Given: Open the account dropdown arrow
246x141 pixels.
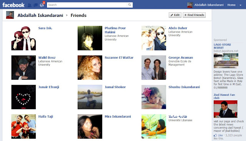Looking at the screenshot, I should tap(240, 5).
